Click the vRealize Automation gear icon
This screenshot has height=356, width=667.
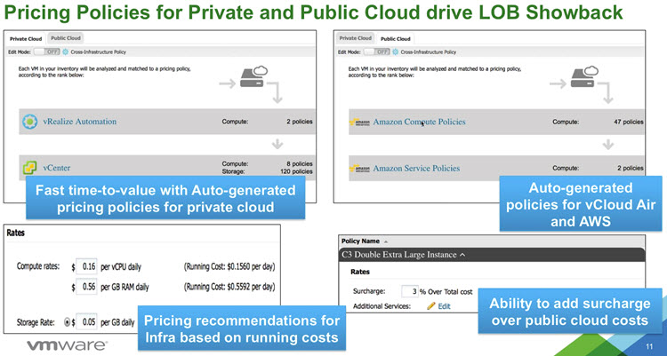(29, 122)
